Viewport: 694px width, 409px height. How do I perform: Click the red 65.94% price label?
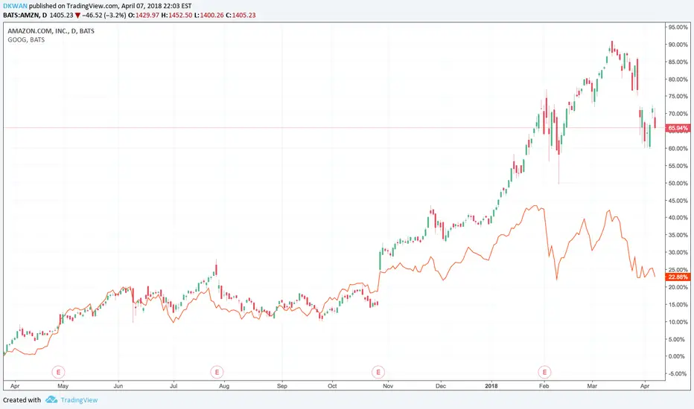click(x=678, y=128)
